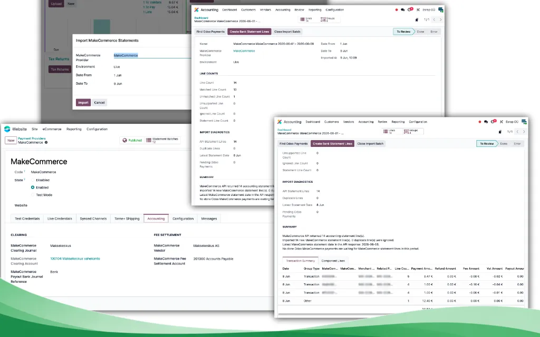Open the gear icon next to MakeCommerce breadcrumb
This screenshot has width=540, height=337.
click(x=46, y=142)
